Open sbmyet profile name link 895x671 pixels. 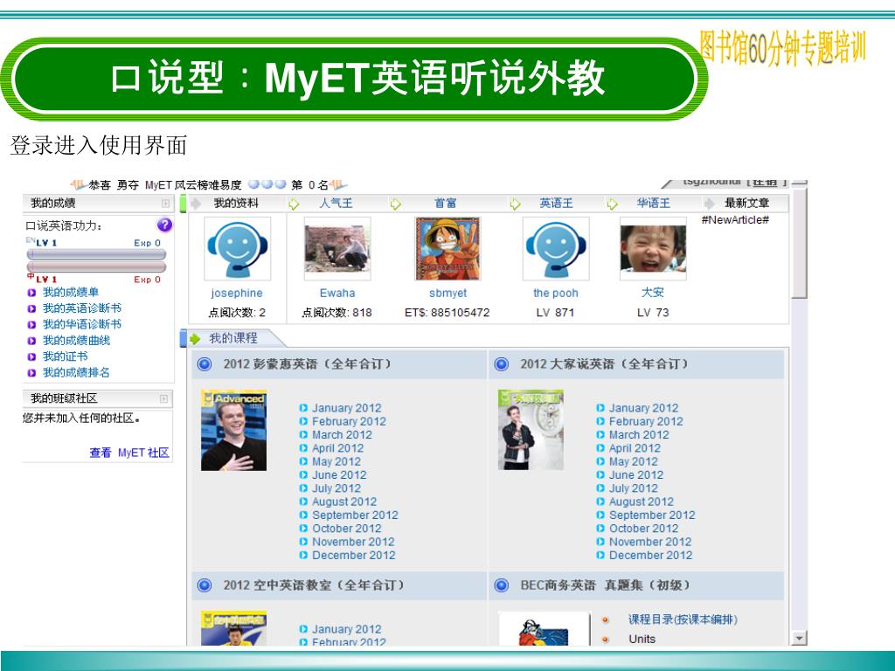click(x=448, y=294)
